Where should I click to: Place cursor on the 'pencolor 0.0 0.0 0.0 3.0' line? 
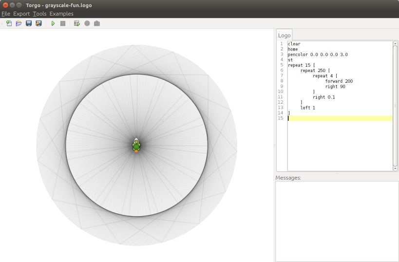[x=318, y=55]
